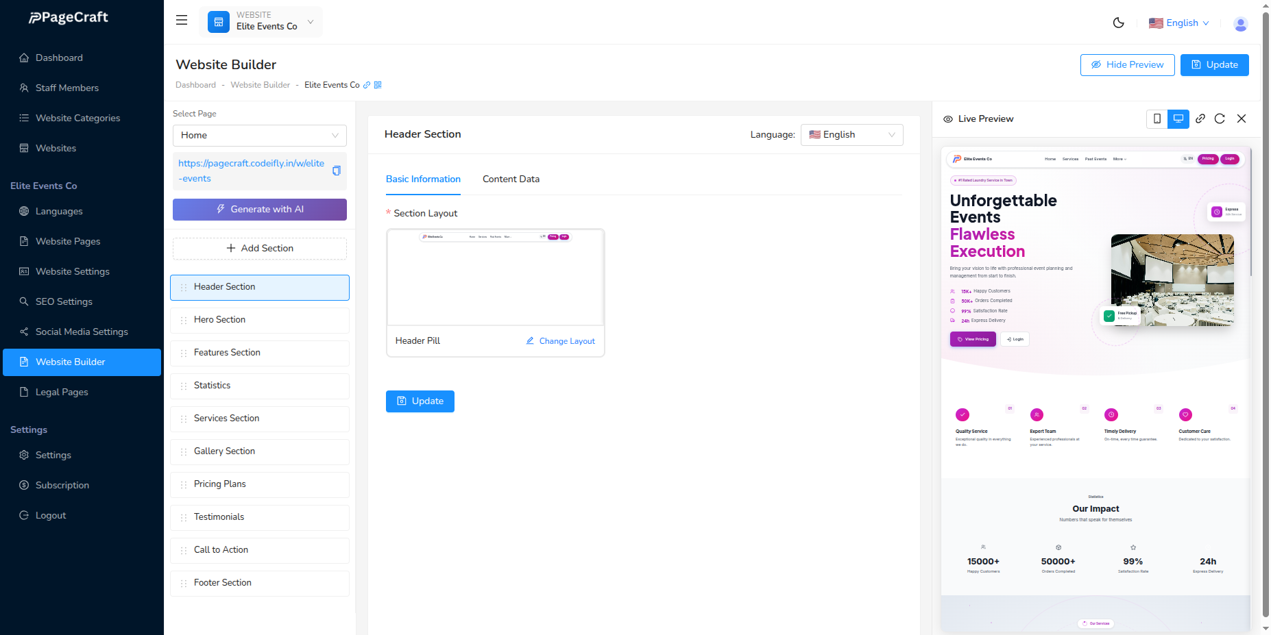This screenshot has height=635, width=1271.
Task: Open the Select Page dropdown showing Home
Action: pyautogui.click(x=259, y=135)
